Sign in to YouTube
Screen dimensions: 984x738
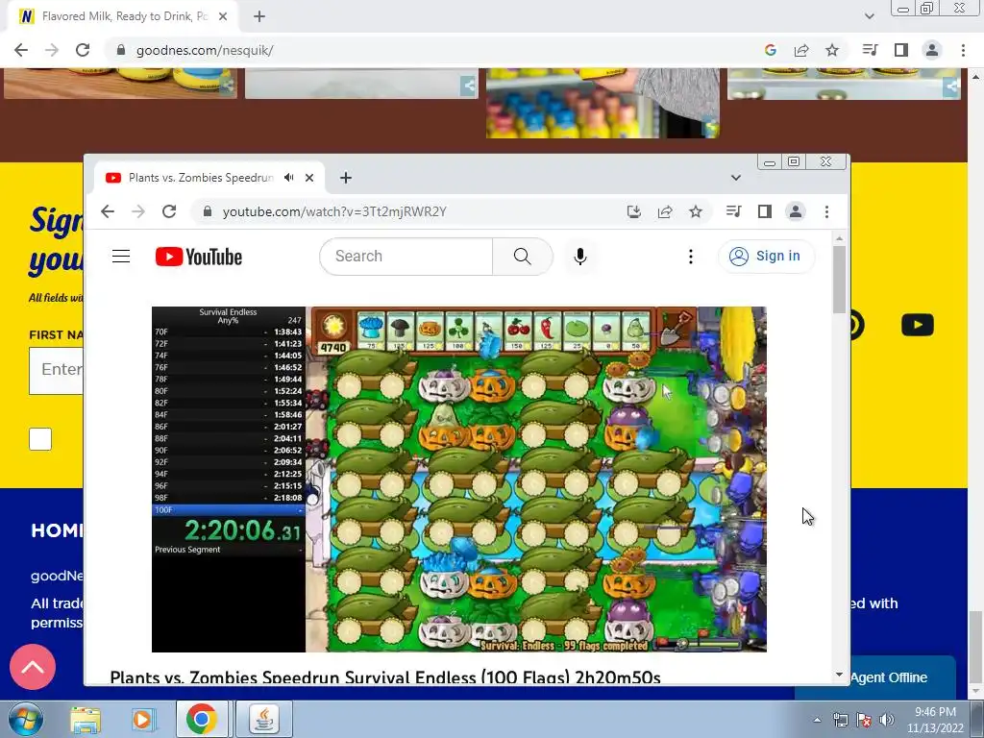pyautogui.click(x=766, y=256)
